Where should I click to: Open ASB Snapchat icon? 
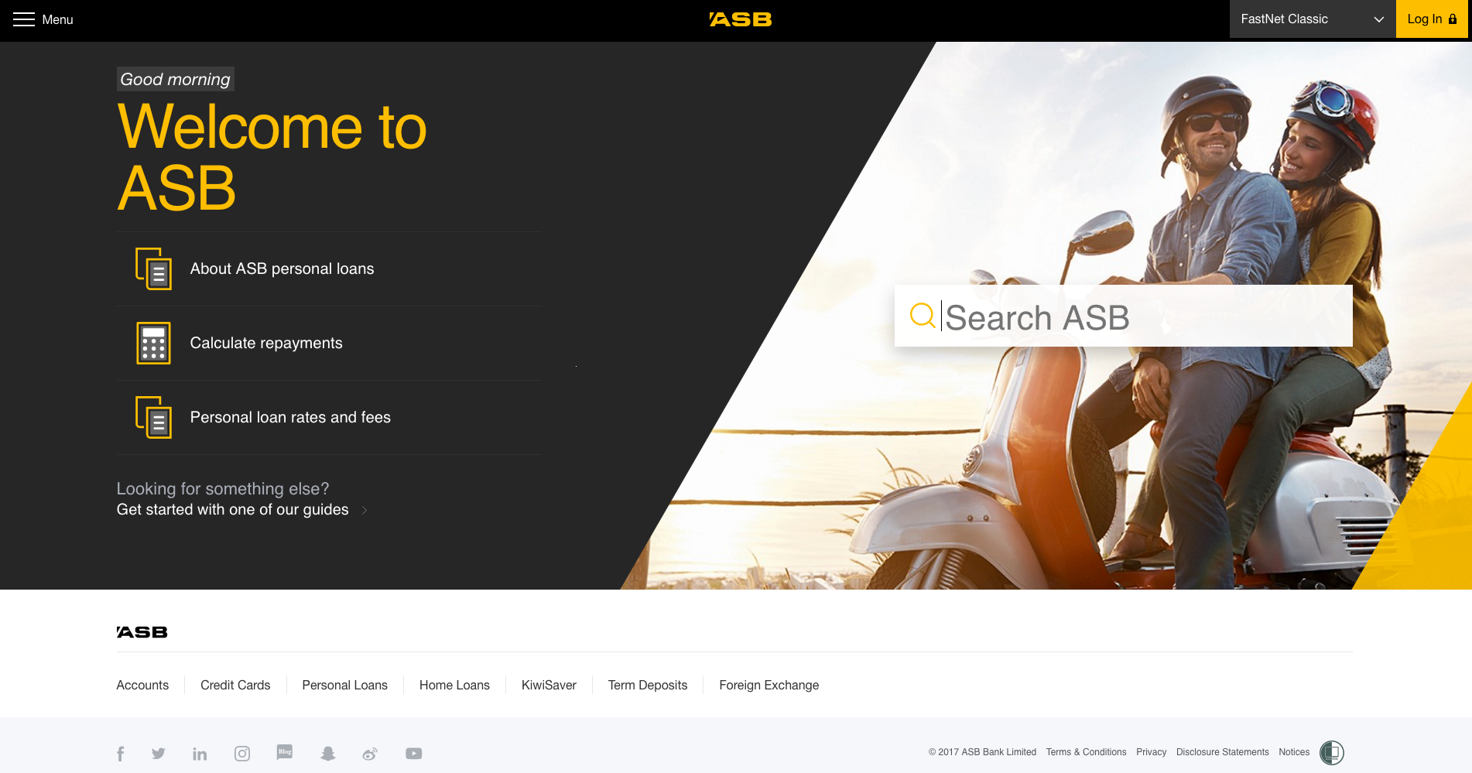point(328,754)
